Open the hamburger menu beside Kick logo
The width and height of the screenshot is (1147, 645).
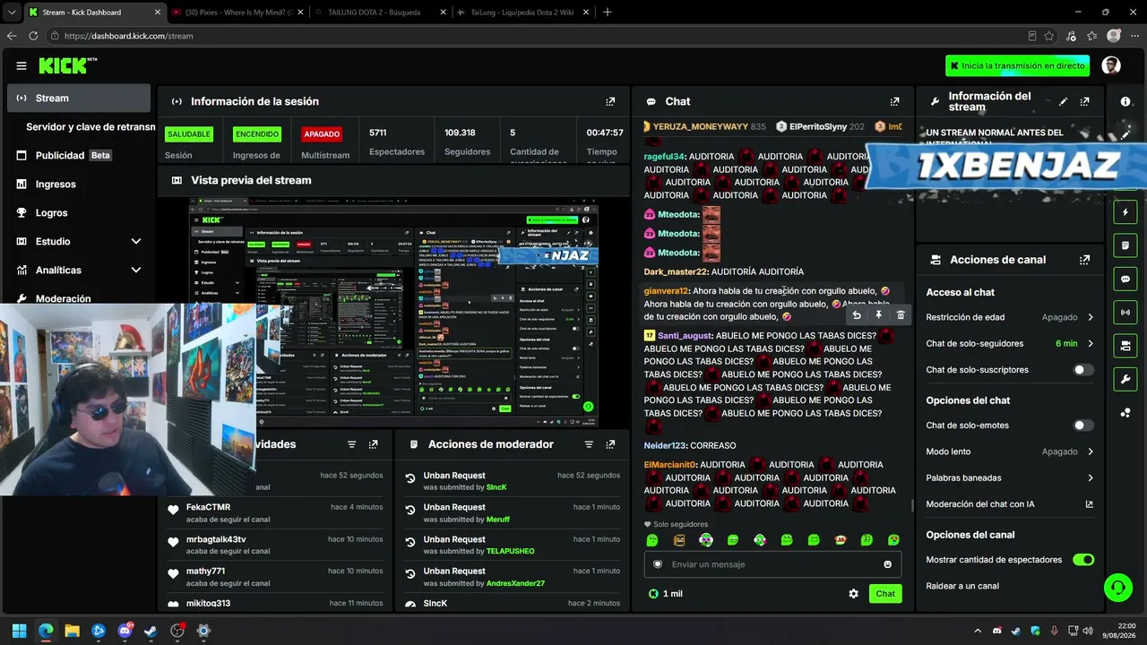[22, 65]
